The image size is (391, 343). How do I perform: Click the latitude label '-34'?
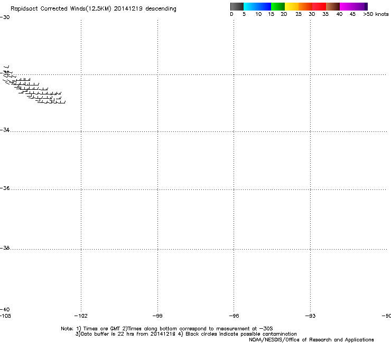pos(5,130)
